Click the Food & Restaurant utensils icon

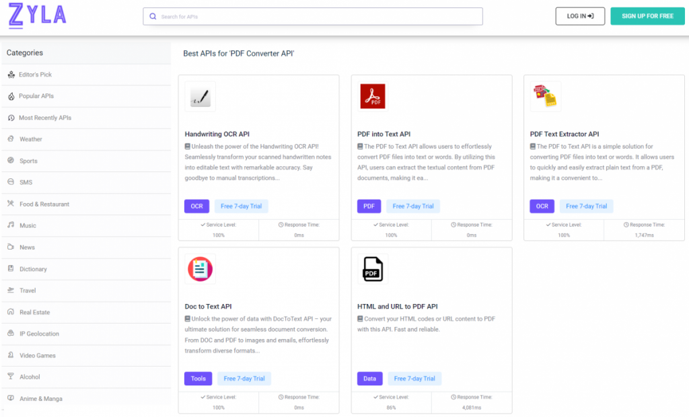point(11,203)
